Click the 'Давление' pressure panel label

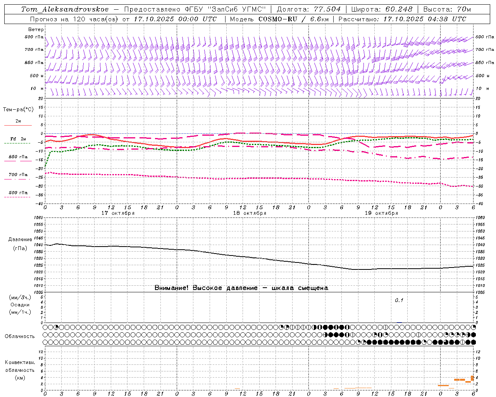point(20,240)
